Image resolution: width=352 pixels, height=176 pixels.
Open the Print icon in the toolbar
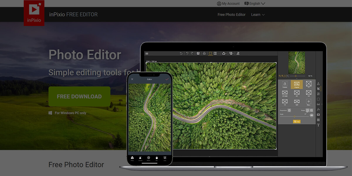coord(204,53)
